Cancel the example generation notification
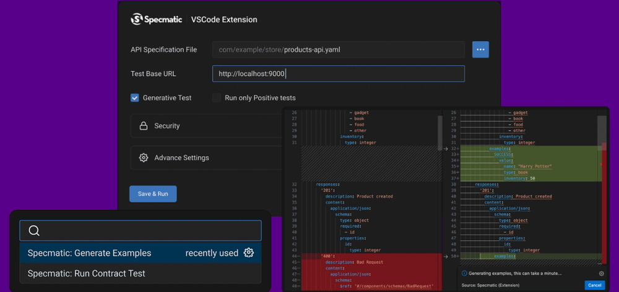619x292 pixels. point(594,285)
